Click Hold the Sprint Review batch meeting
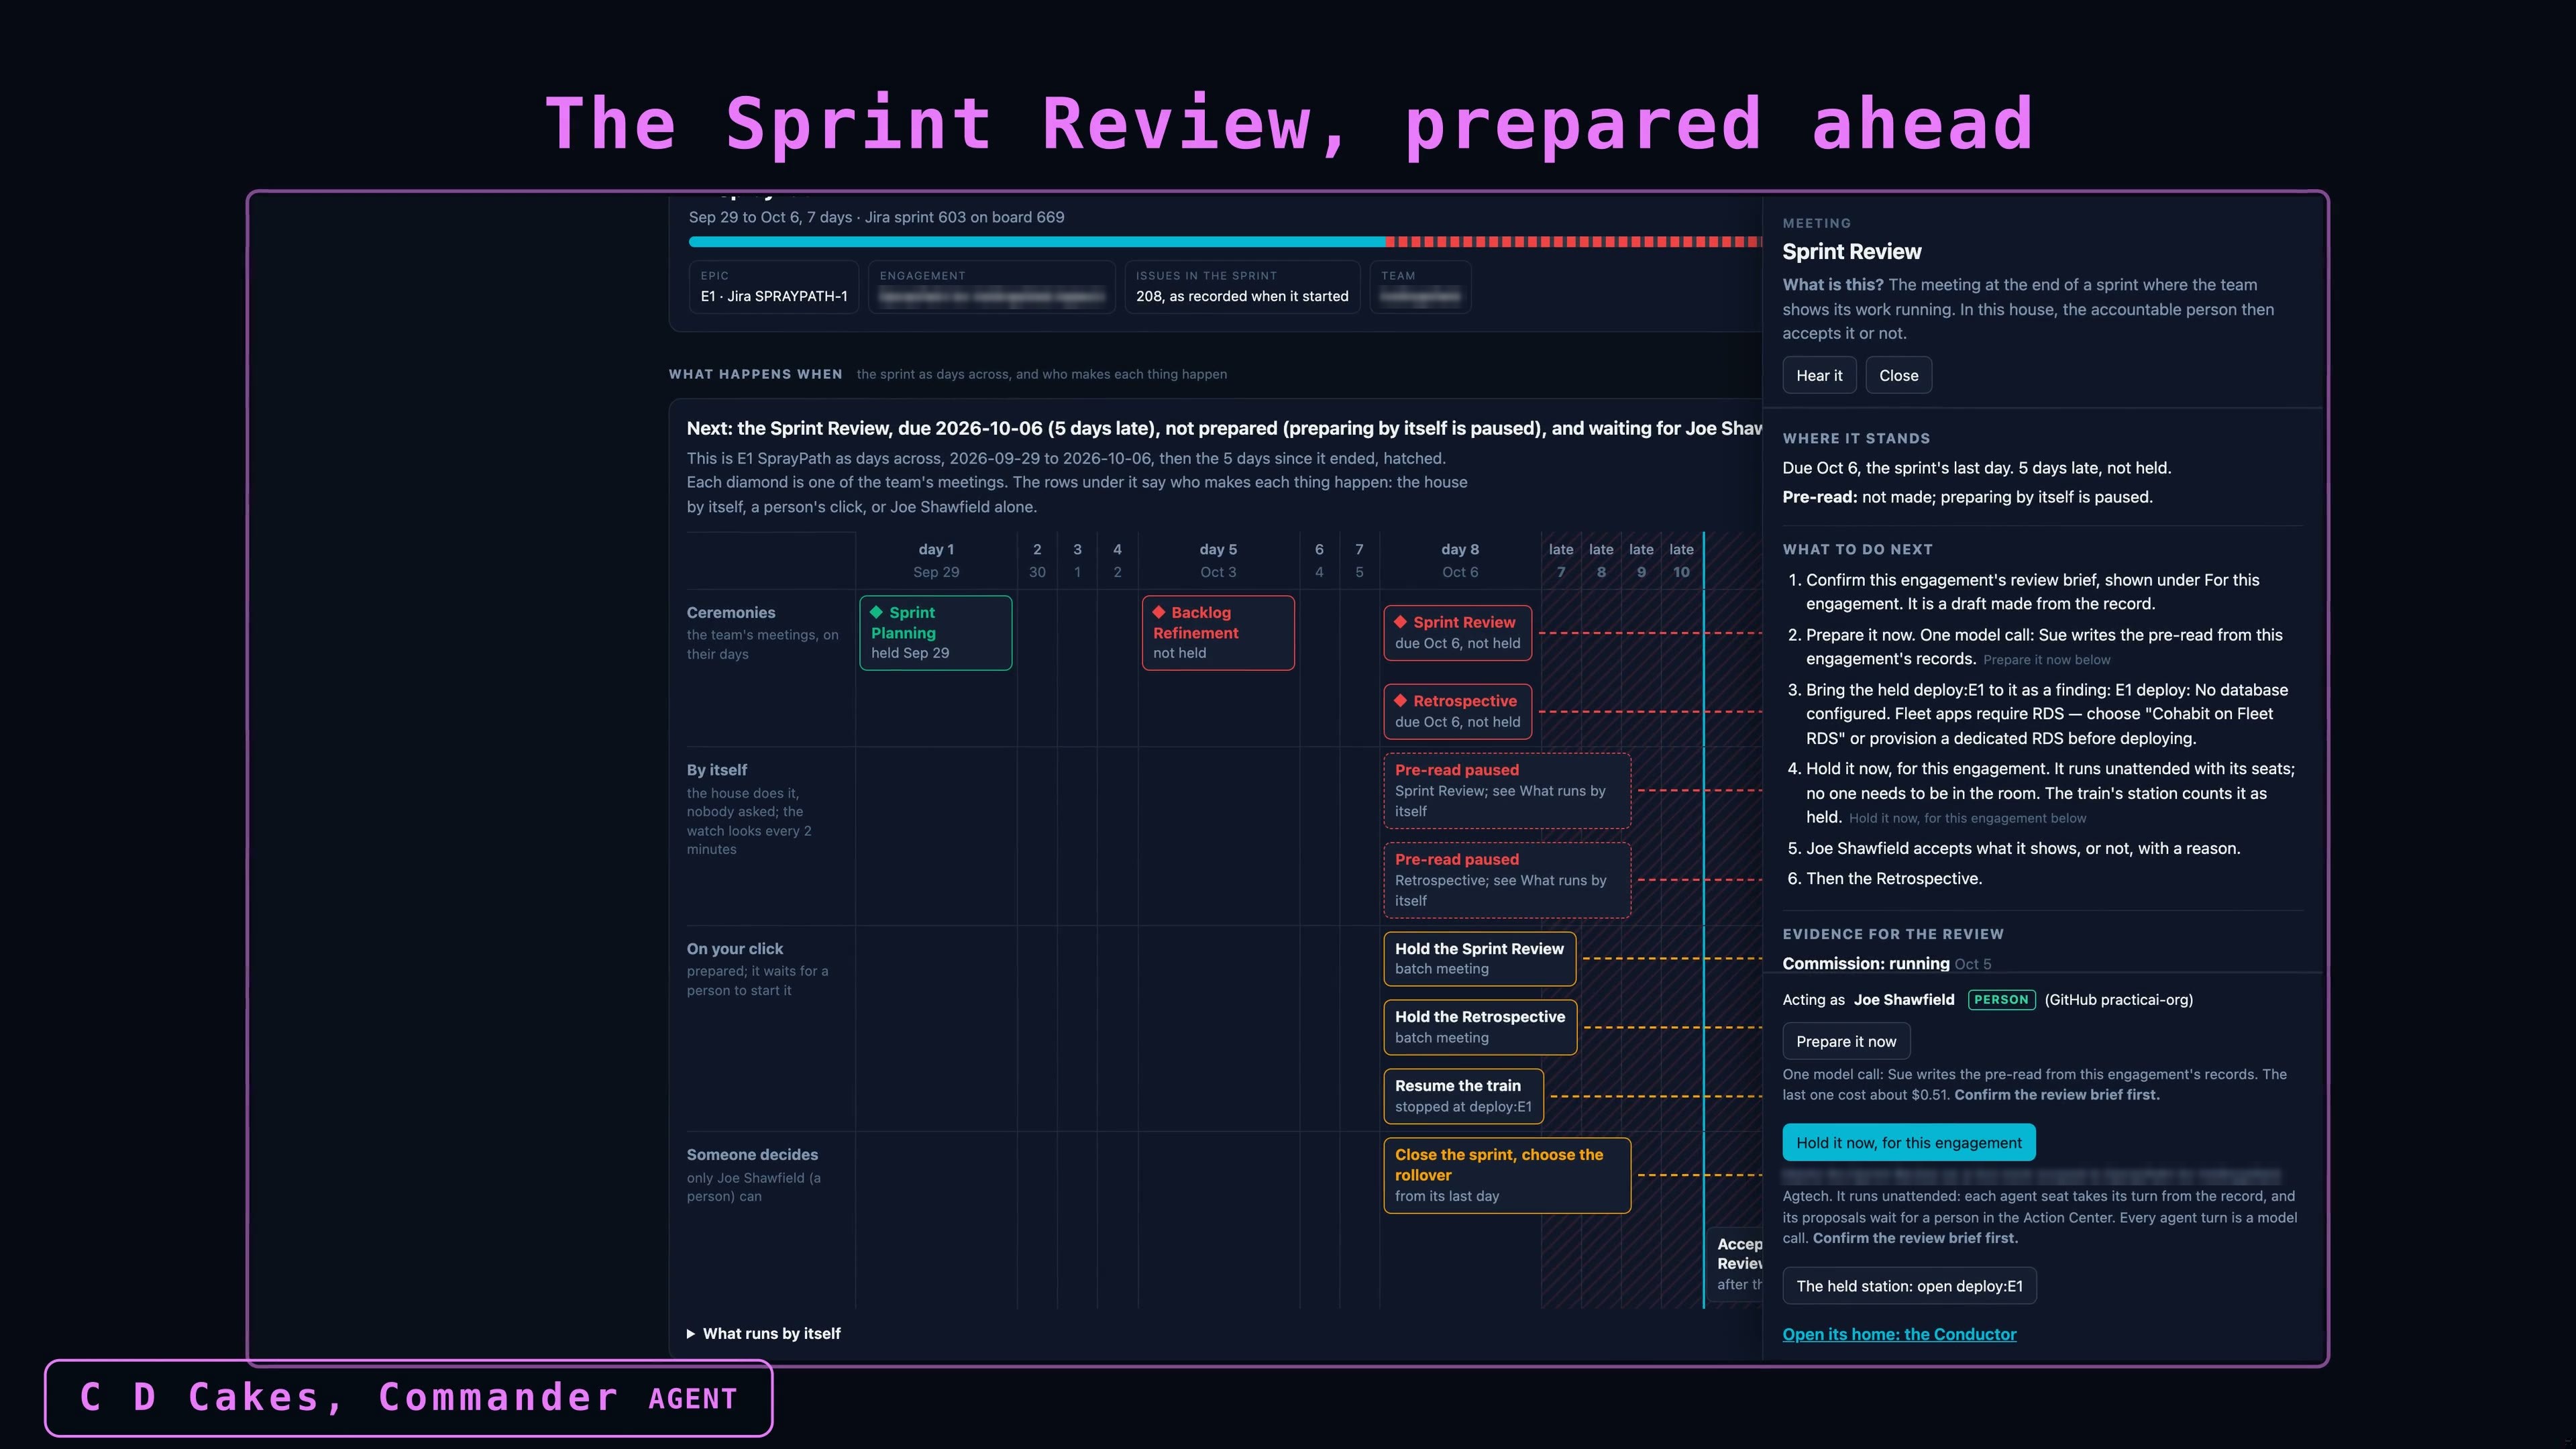Image resolution: width=2576 pixels, height=1449 pixels. click(x=1480, y=958)
